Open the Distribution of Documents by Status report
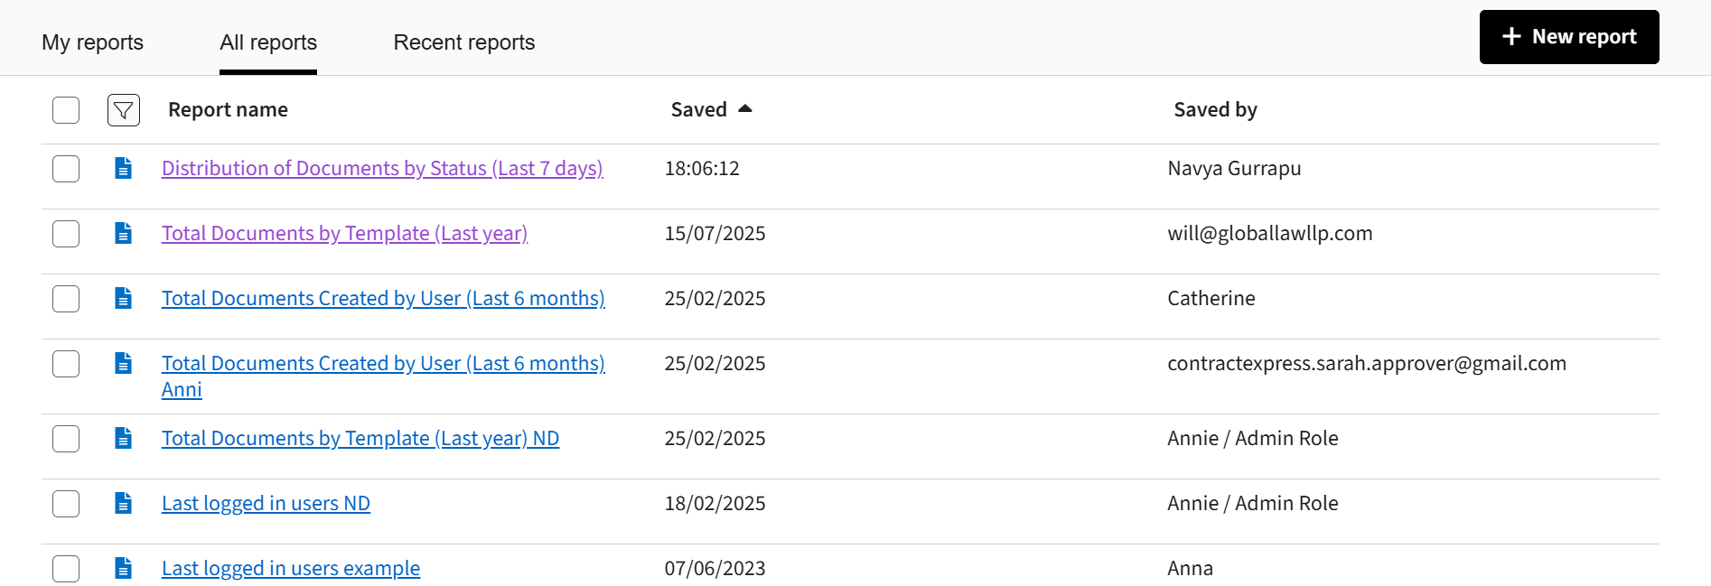Image resolution: width=1711 pixels, height=586 pixels. (382, 168)
